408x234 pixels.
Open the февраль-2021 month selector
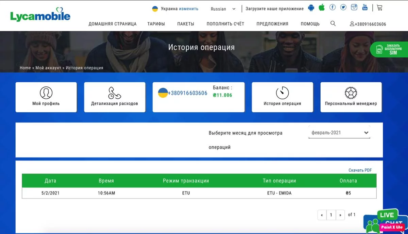tap(339, 133)
